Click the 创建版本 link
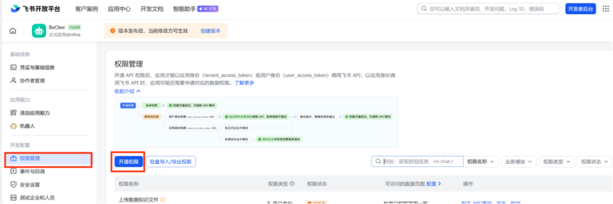 tap(211, 31)
